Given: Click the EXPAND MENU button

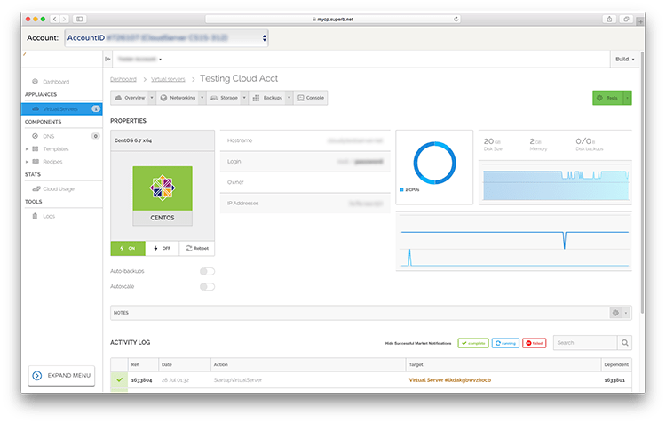Looking at the screenshot, I should tap(61, 376).
